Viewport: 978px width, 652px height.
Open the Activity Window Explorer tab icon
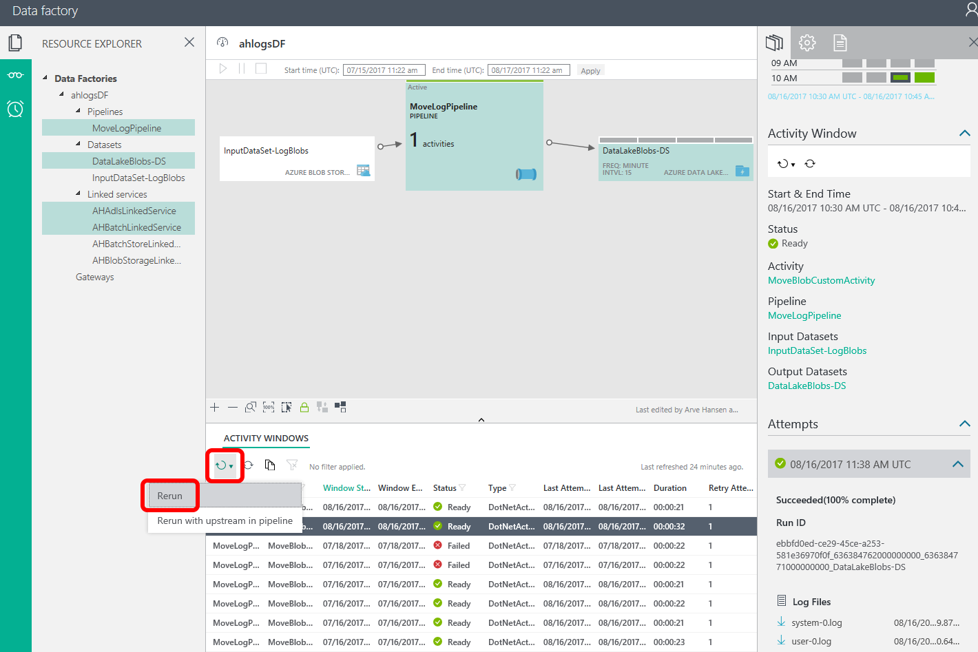click(x=774, y=43)
